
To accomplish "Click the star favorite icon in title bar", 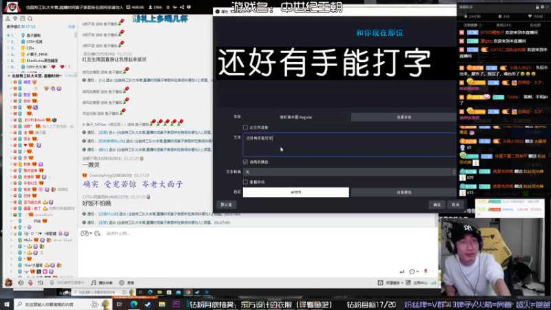I will pos(168,7).
